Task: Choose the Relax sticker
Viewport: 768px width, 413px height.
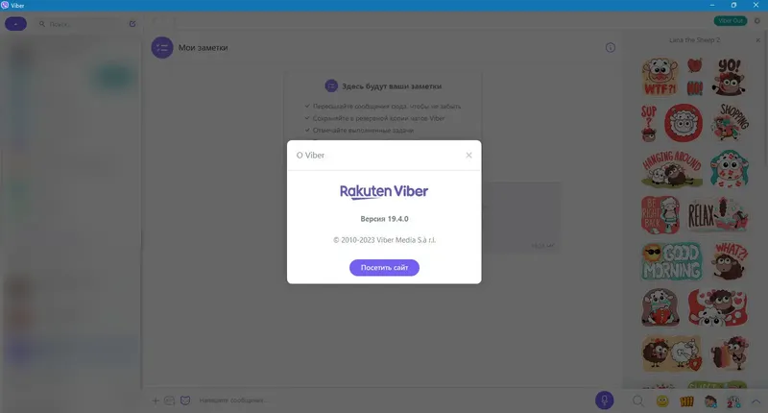Action: tap(717, 215)
